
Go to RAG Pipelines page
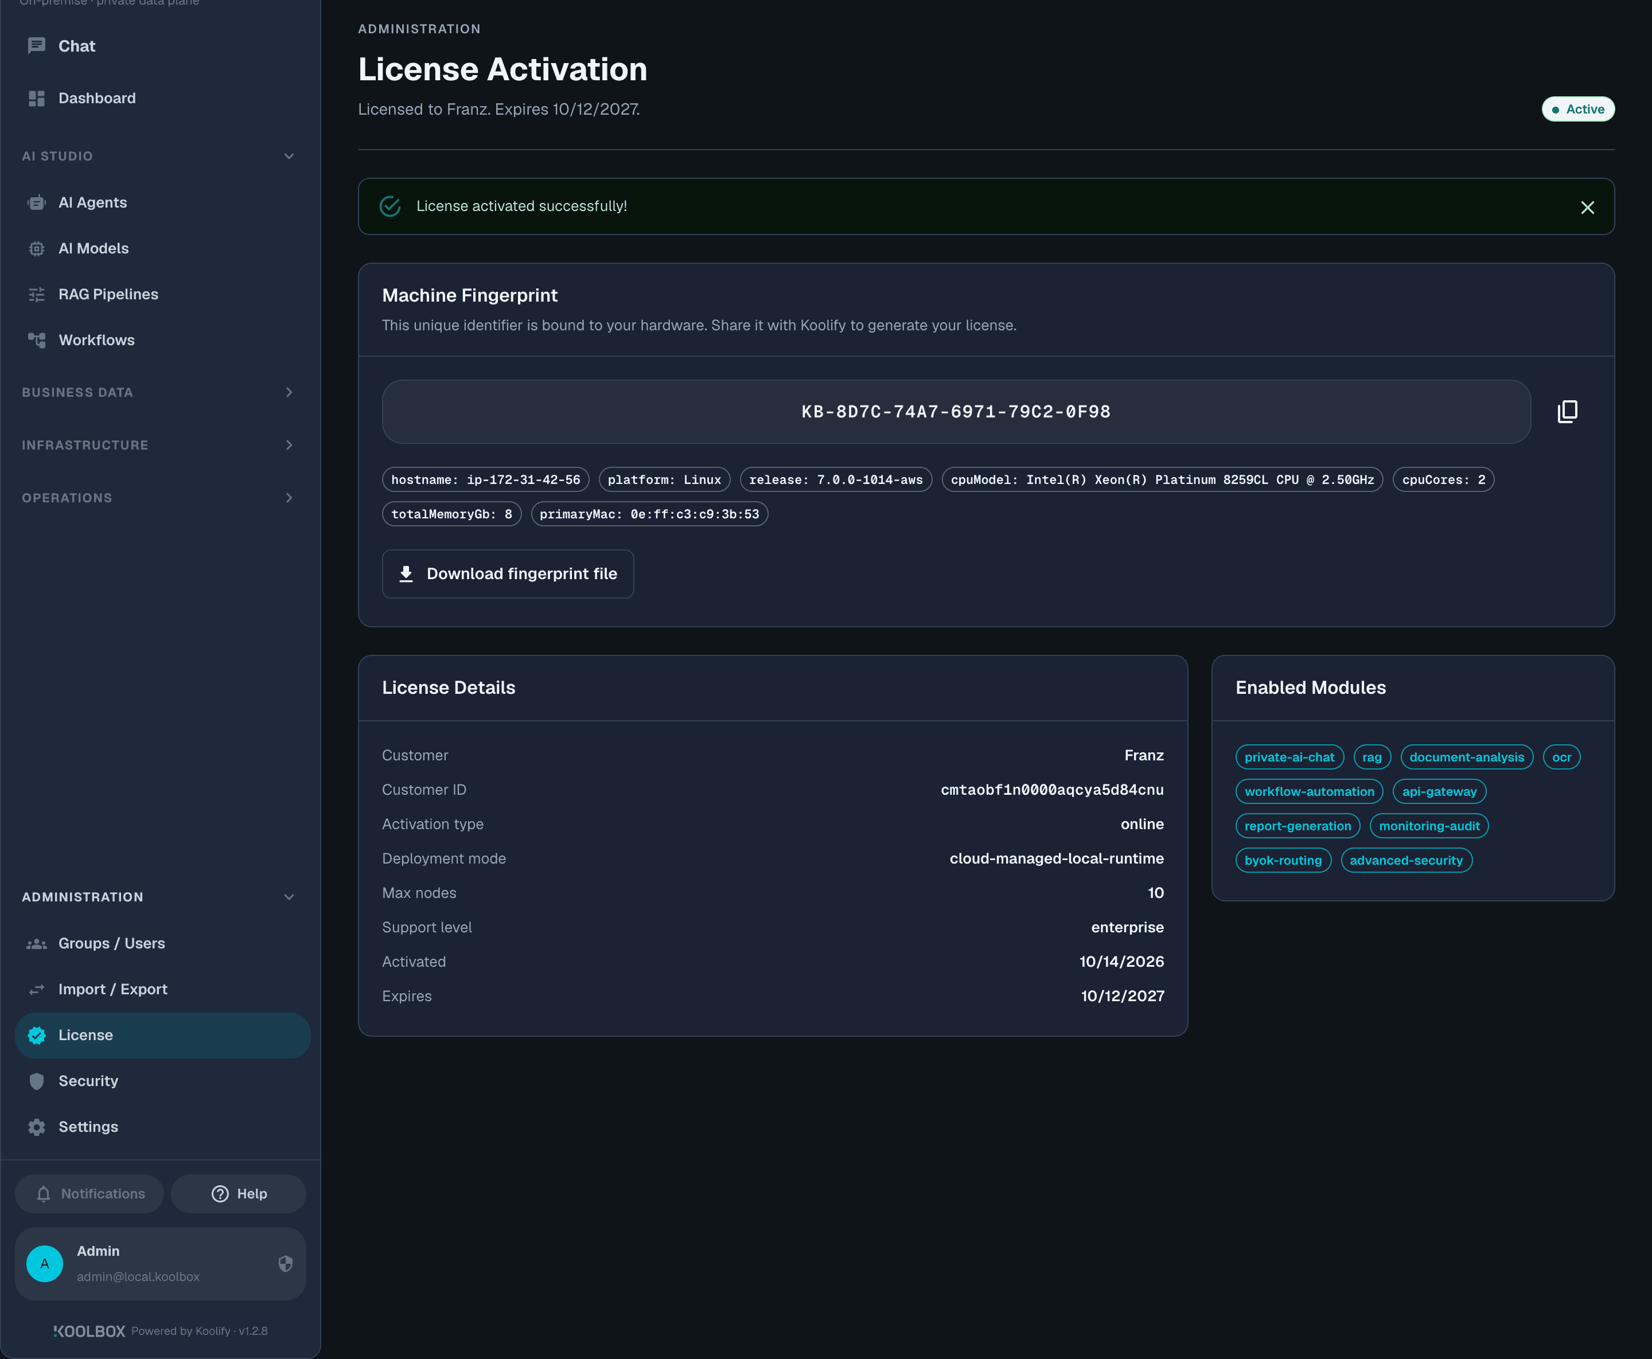tap(162, 294)
